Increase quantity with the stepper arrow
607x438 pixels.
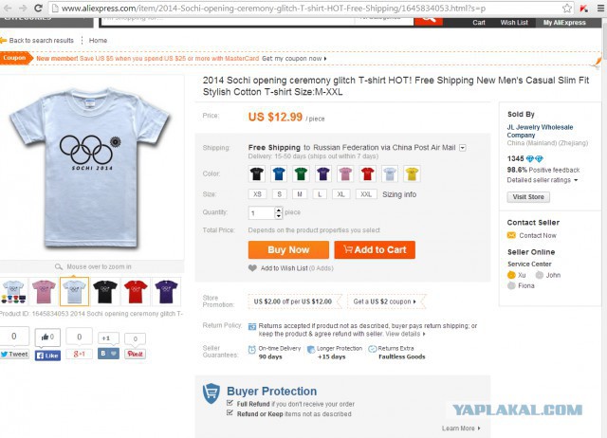click(x=279, y=210)
